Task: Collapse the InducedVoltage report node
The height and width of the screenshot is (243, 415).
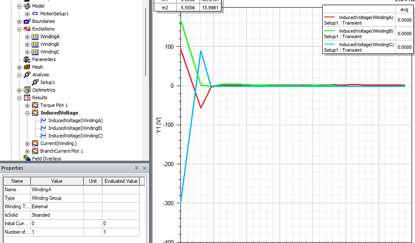Action: [27, 113]
